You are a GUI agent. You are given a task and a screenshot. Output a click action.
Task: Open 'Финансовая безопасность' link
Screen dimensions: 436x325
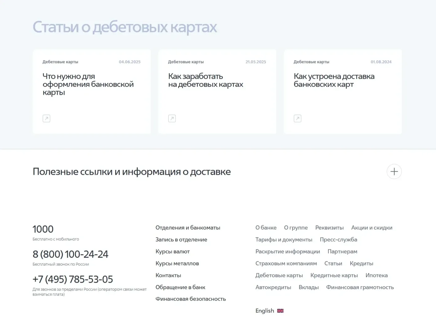pos(191,299)
